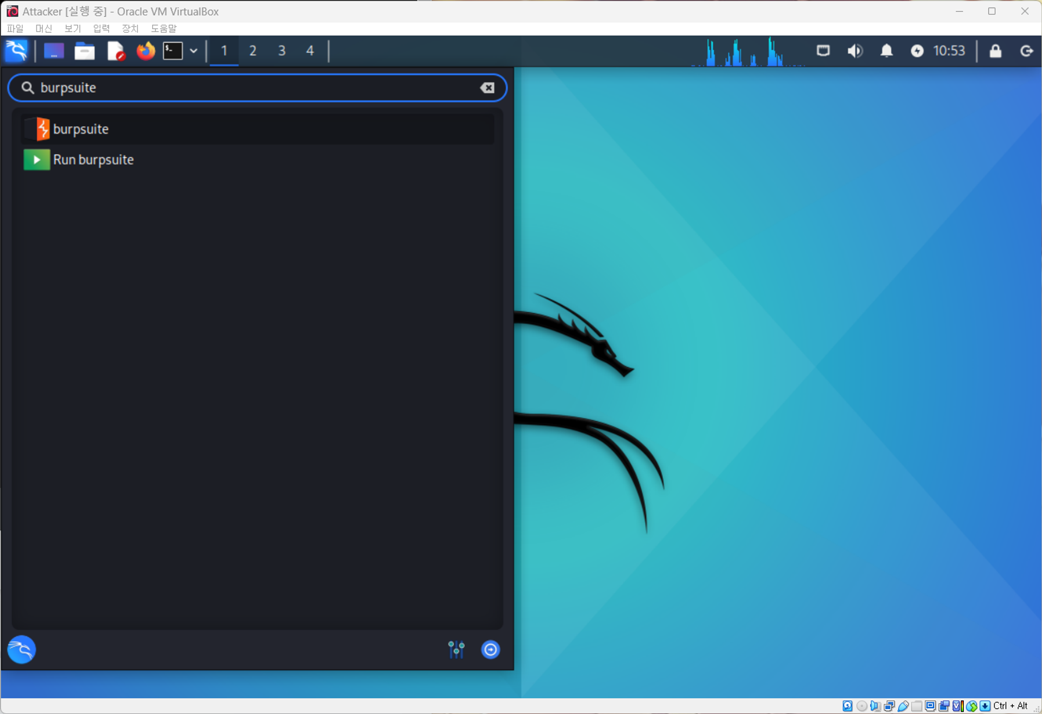
Task: Click the VirtualBox audio status icon
Action: click(x=875, y=706)
